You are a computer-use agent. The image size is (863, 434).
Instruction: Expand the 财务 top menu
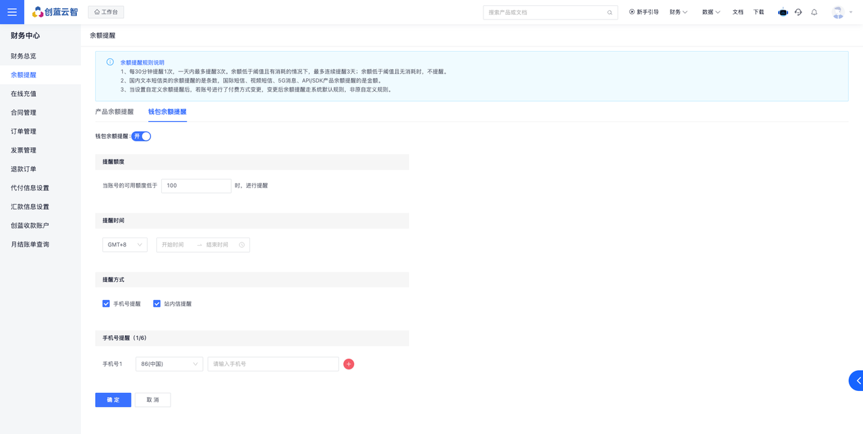click(678, 12)
